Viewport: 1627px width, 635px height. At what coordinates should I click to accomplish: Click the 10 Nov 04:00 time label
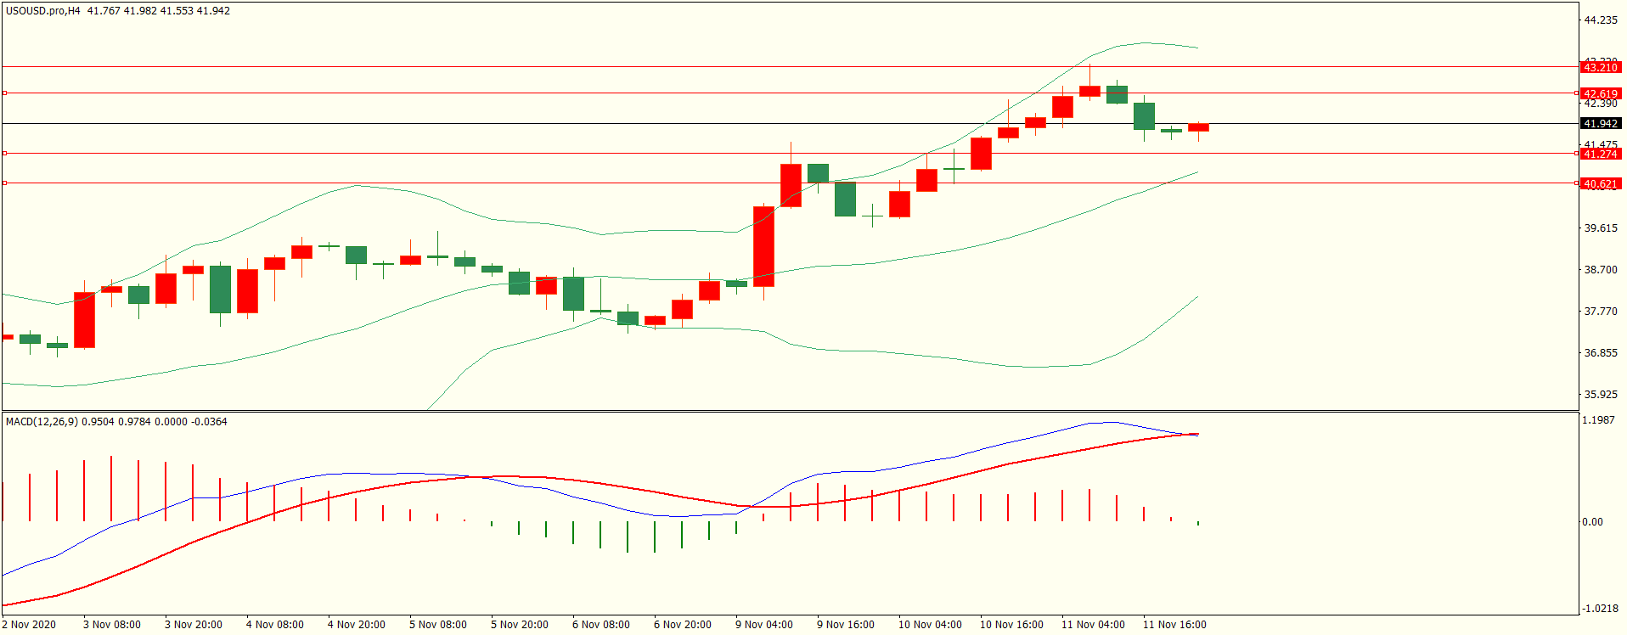(930, 625)
